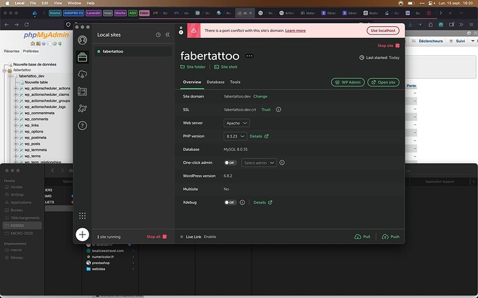478x298 pixels.
Task: Open the account avatar in Local's sidebar
Action: click(82, 40)
